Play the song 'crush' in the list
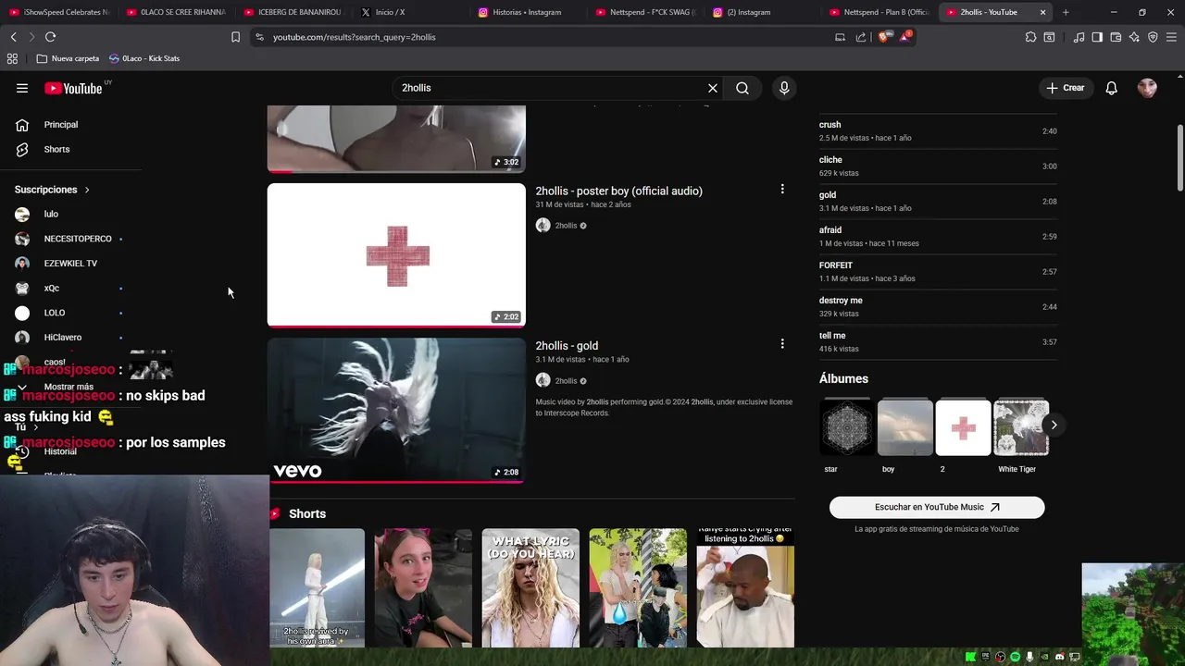Image resolution: width=1185 pixels, height=666 pixels. tap(938, 130)
